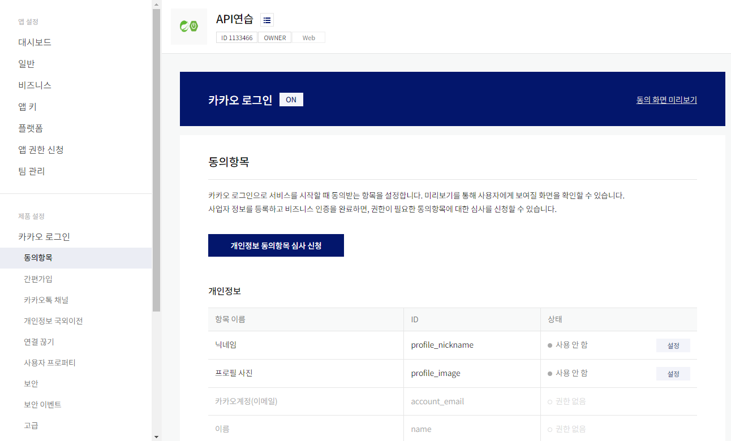This screenshot has height=441, width=731.
Task: Click the API연습 app icon thumbnail
Action: (x=189, y=27)
